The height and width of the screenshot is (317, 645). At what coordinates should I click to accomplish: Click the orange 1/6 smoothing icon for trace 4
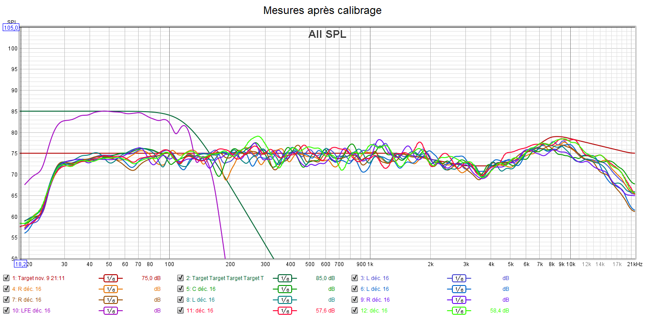(110, 289)
